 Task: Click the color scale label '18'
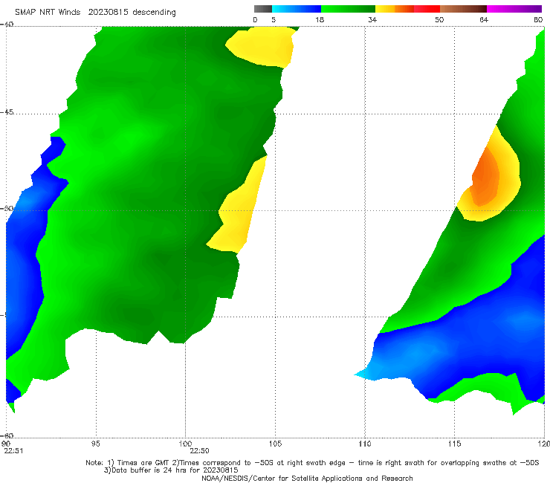[x=320, y=19]
